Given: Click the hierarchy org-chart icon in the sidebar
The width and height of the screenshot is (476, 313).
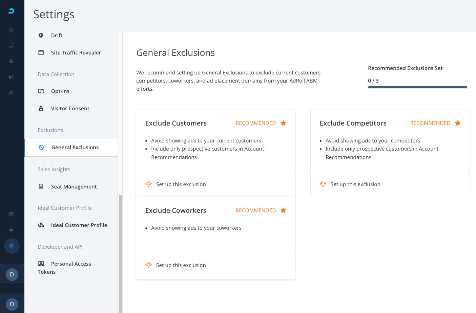Looking at the screenshot, I should (x=11, y=92).
